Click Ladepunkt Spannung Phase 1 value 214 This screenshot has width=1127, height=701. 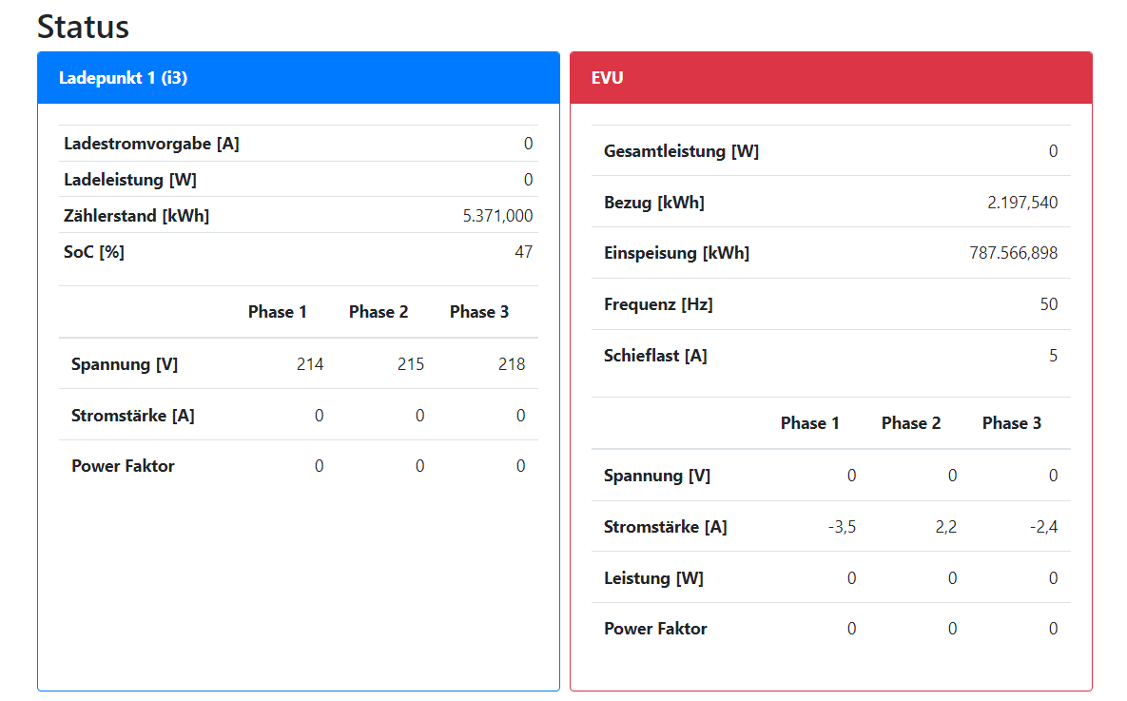click(310, 364)
